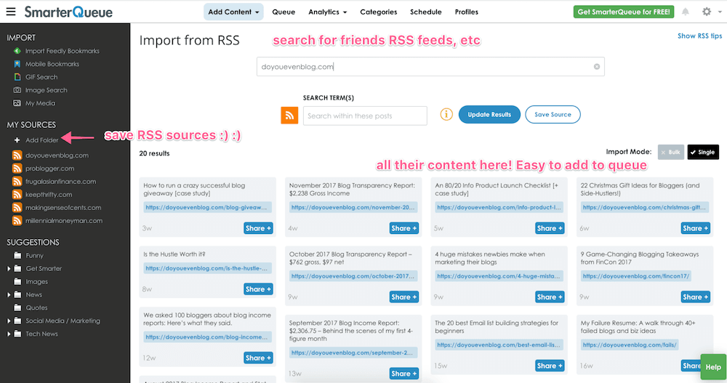Select Single import mode
727x383 pixels.
[x=703, y=152]
